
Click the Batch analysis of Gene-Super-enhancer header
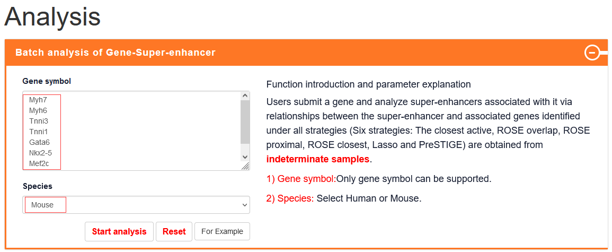click(116, 53)
